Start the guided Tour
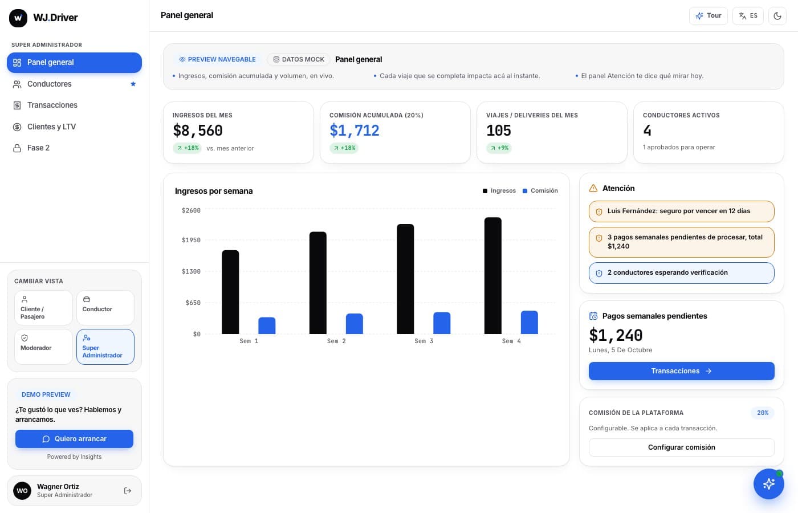This screenshot has height=513, width=798. click(x=709, y=16)
